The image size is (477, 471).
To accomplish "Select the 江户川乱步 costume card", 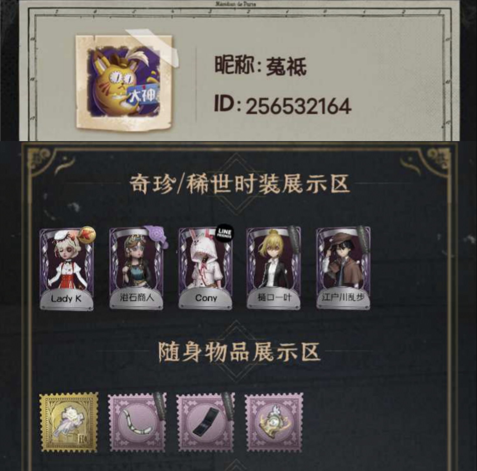I will coord(343,269).
